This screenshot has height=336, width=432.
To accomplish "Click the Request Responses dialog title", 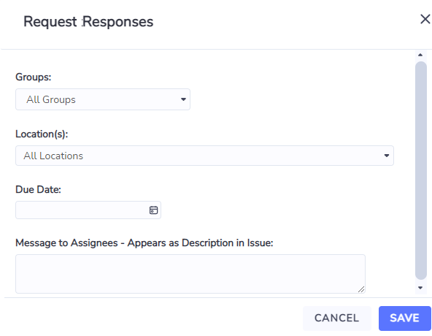I will pos(88,22).
